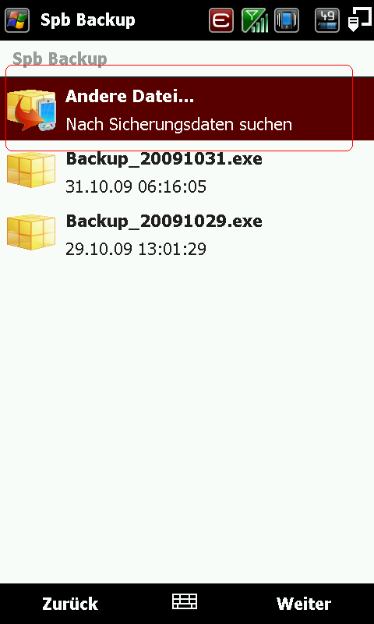Screen dimensions: 374x624
Task: Click the 29.10.09 13:01:29 timestamp
Action: tap(136, 249)
